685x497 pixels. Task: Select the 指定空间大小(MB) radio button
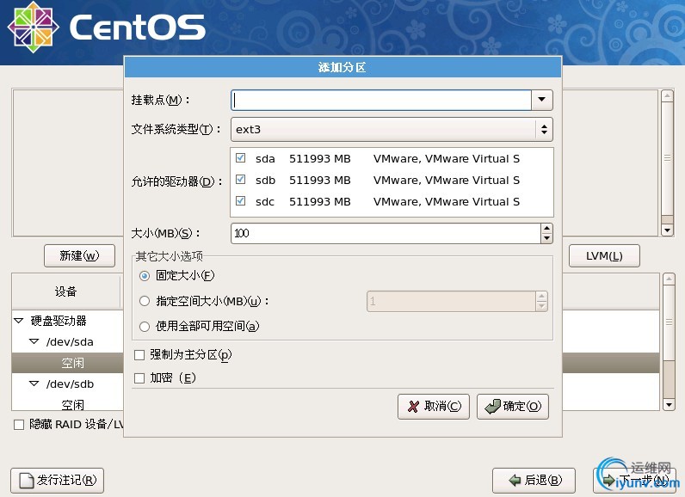[145, 301]
